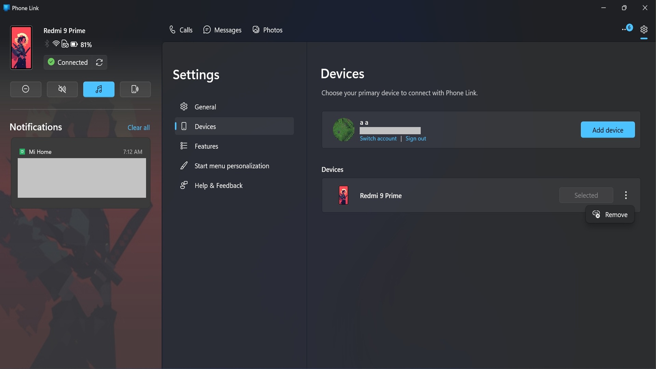Viewport: 656px width, 369px height.
Task: Refresh the phone connection status
Action: tap(99, 63)
